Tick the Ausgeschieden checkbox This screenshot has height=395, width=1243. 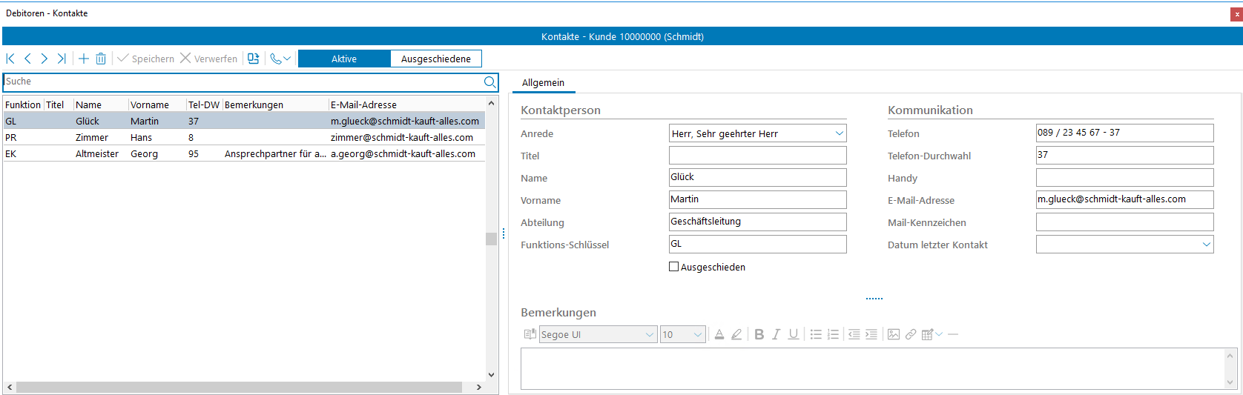click(x=674, y=267)
